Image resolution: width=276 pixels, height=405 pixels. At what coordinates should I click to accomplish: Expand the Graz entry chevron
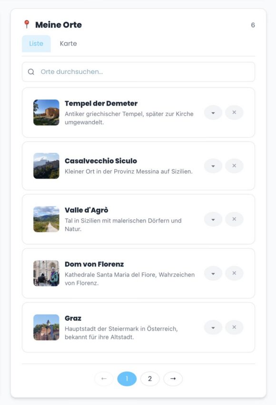coord(213,327)
